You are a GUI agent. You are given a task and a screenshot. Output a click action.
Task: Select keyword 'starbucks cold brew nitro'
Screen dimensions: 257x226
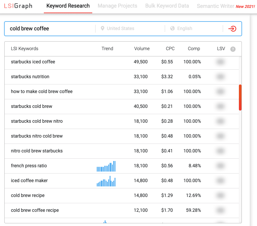(37, 121)
